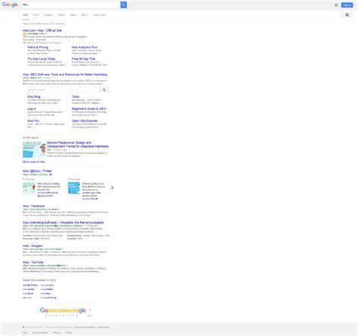The width and height of the screenshot is (358, 336).
Task: Click the blue search magnifier button
Action: [124, 5]
